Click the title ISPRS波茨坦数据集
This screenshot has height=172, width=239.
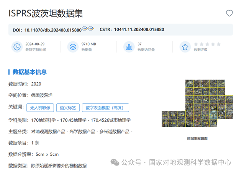(46, 13)
